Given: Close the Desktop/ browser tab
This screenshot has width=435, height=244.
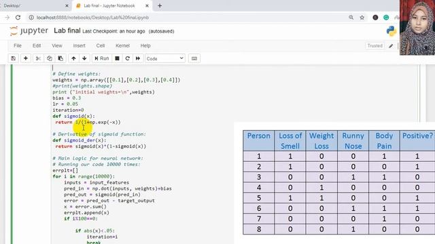Looking at the screenshot, I should 67,6.
